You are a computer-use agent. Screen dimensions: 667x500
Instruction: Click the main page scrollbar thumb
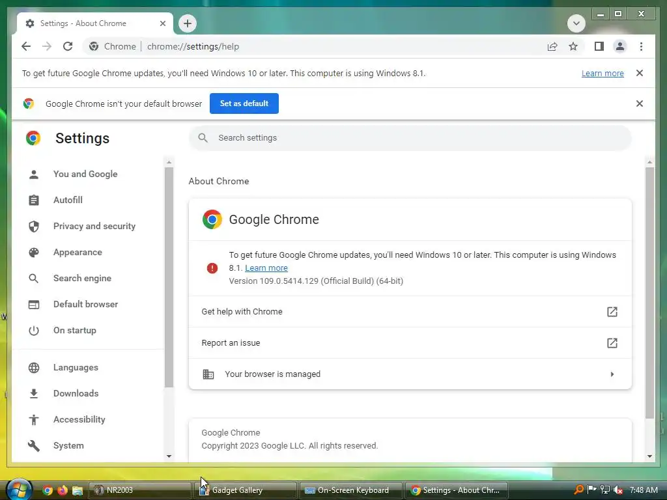click(x=649, y=294)
